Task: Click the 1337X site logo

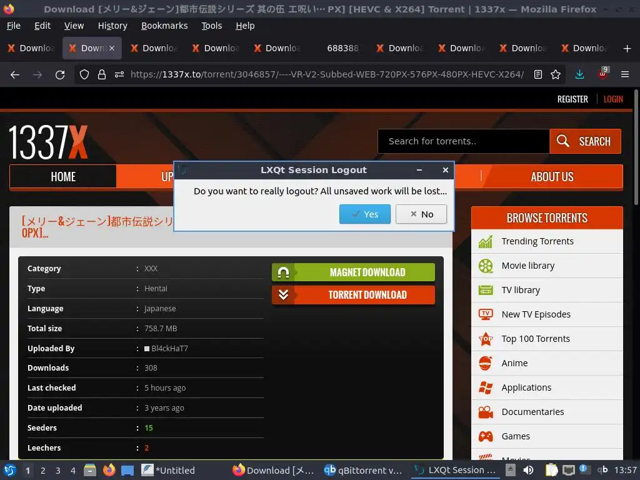Action: (48, 142)
